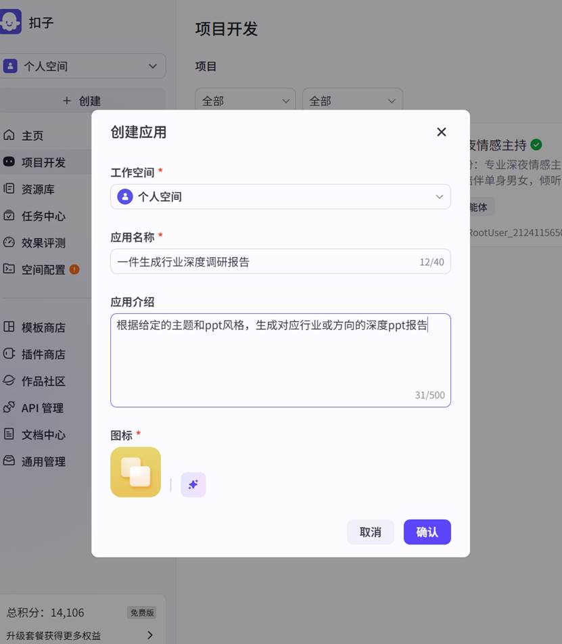562x644 pixels.
Task: Click the 效果评测 sidebar icon
Action: 9,242
